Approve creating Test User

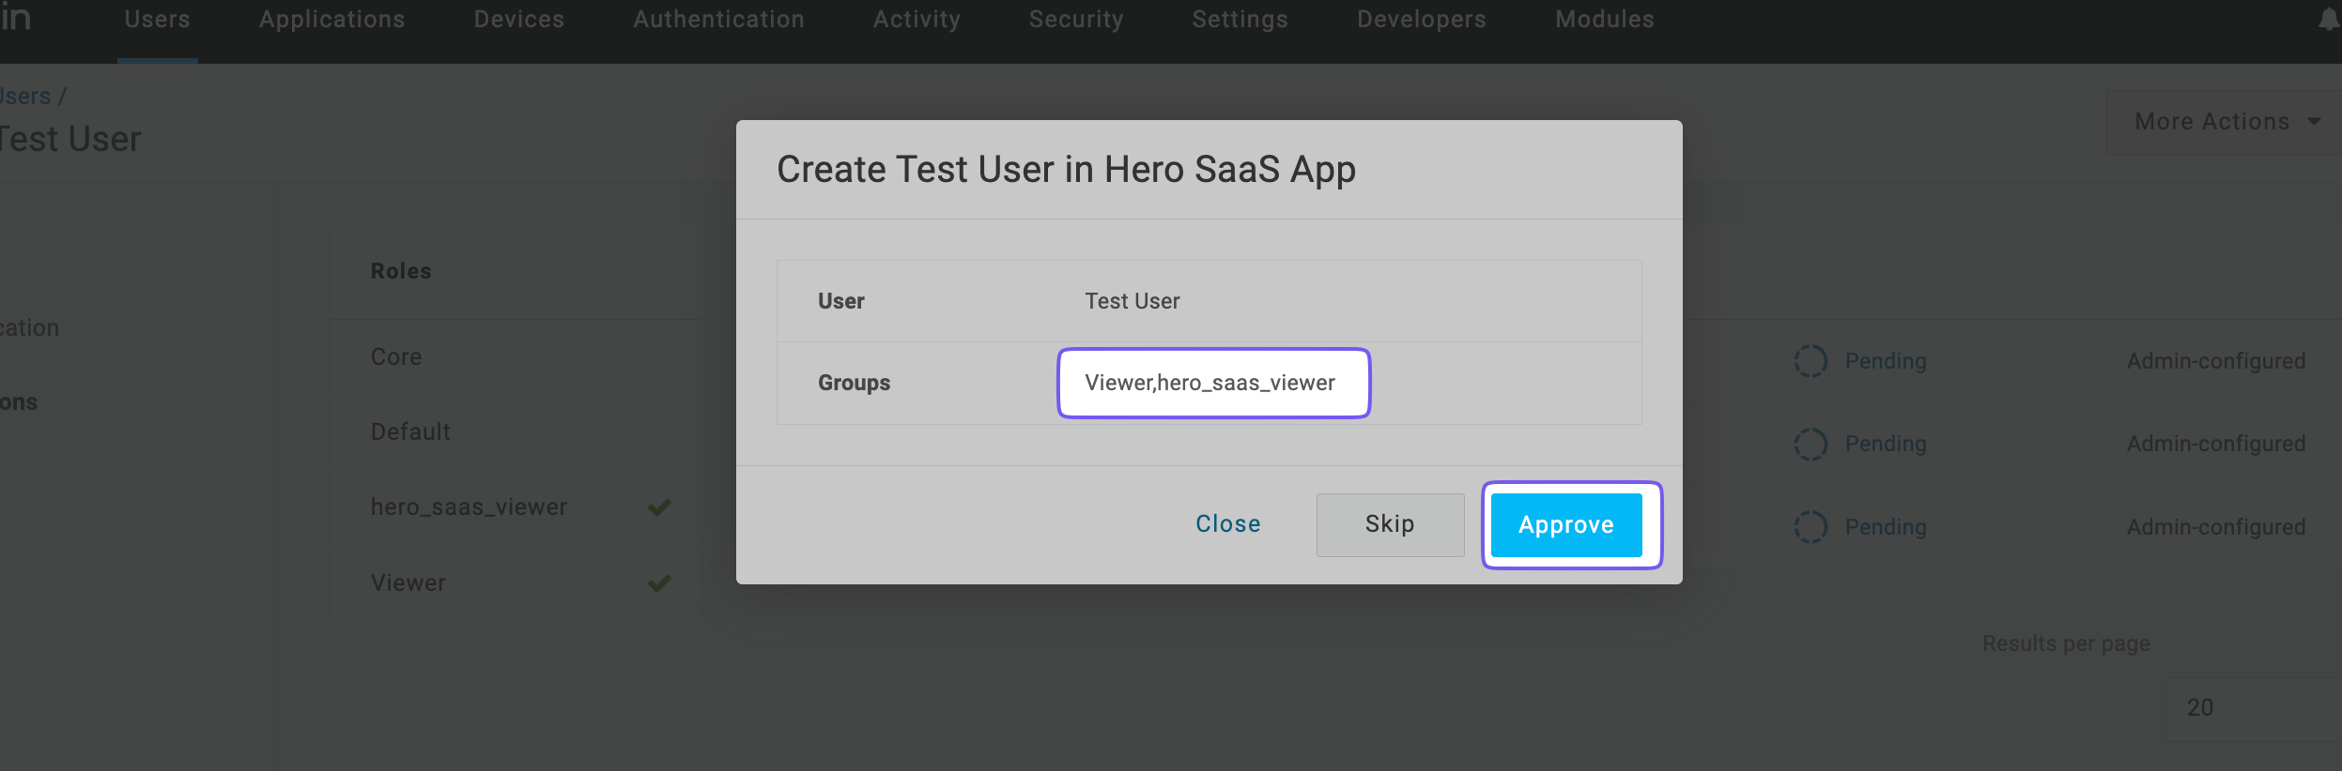point(1565,524)
